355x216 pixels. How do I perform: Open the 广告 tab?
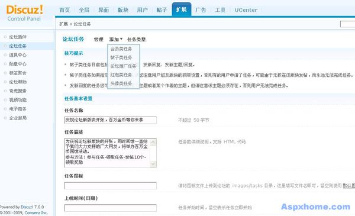[201, 10]
